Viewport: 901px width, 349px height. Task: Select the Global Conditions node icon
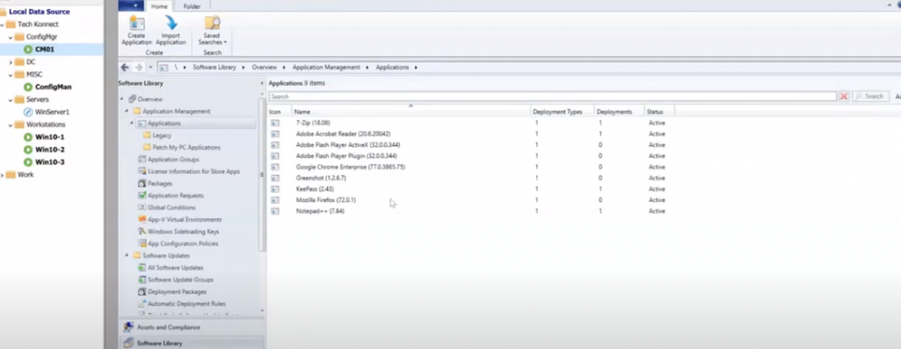(x=143, y=207)
